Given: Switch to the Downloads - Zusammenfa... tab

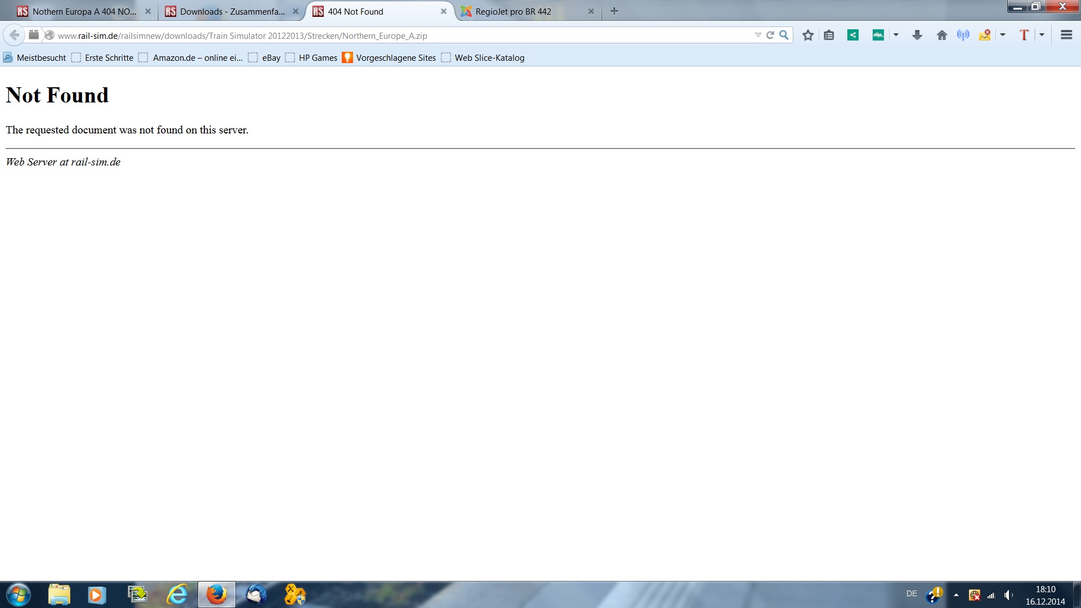Looking at the screenshot, I should (231, 11).
